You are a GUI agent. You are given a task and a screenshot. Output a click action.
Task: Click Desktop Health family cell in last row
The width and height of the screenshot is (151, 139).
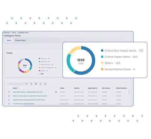pos(64,104)
